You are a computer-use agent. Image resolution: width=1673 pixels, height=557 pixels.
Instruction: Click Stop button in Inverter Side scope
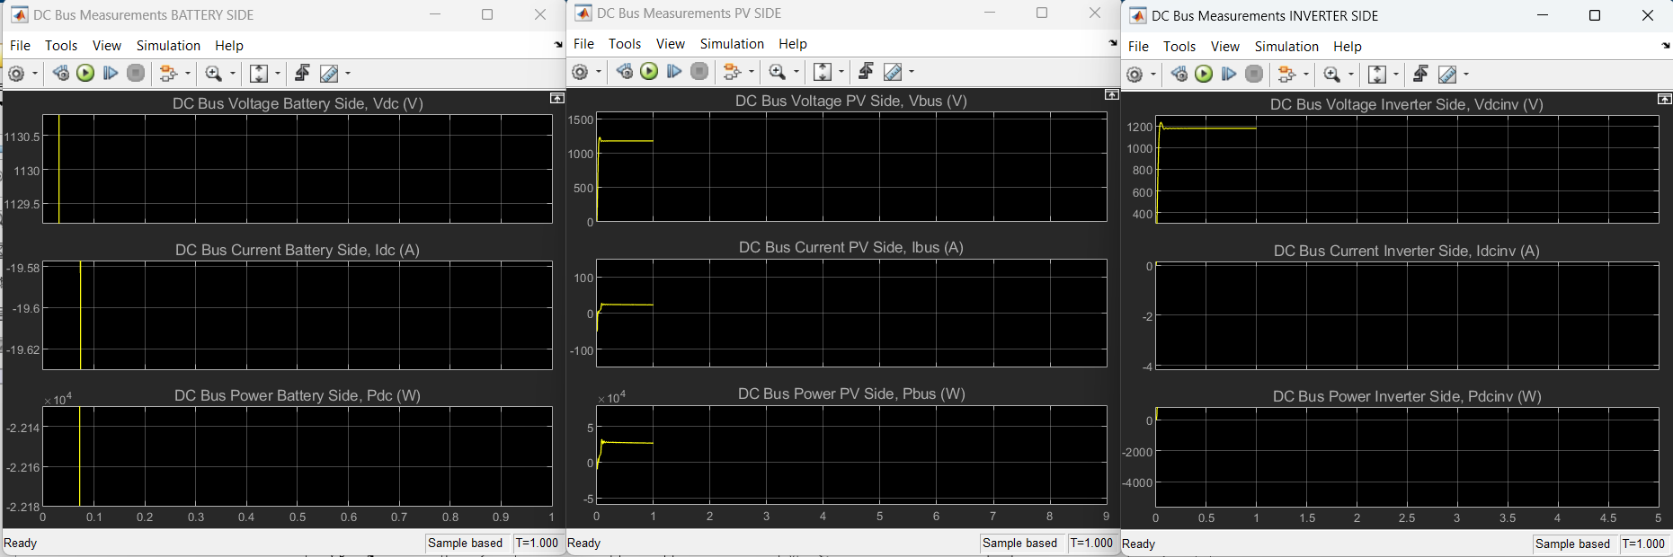(1254, 75)
